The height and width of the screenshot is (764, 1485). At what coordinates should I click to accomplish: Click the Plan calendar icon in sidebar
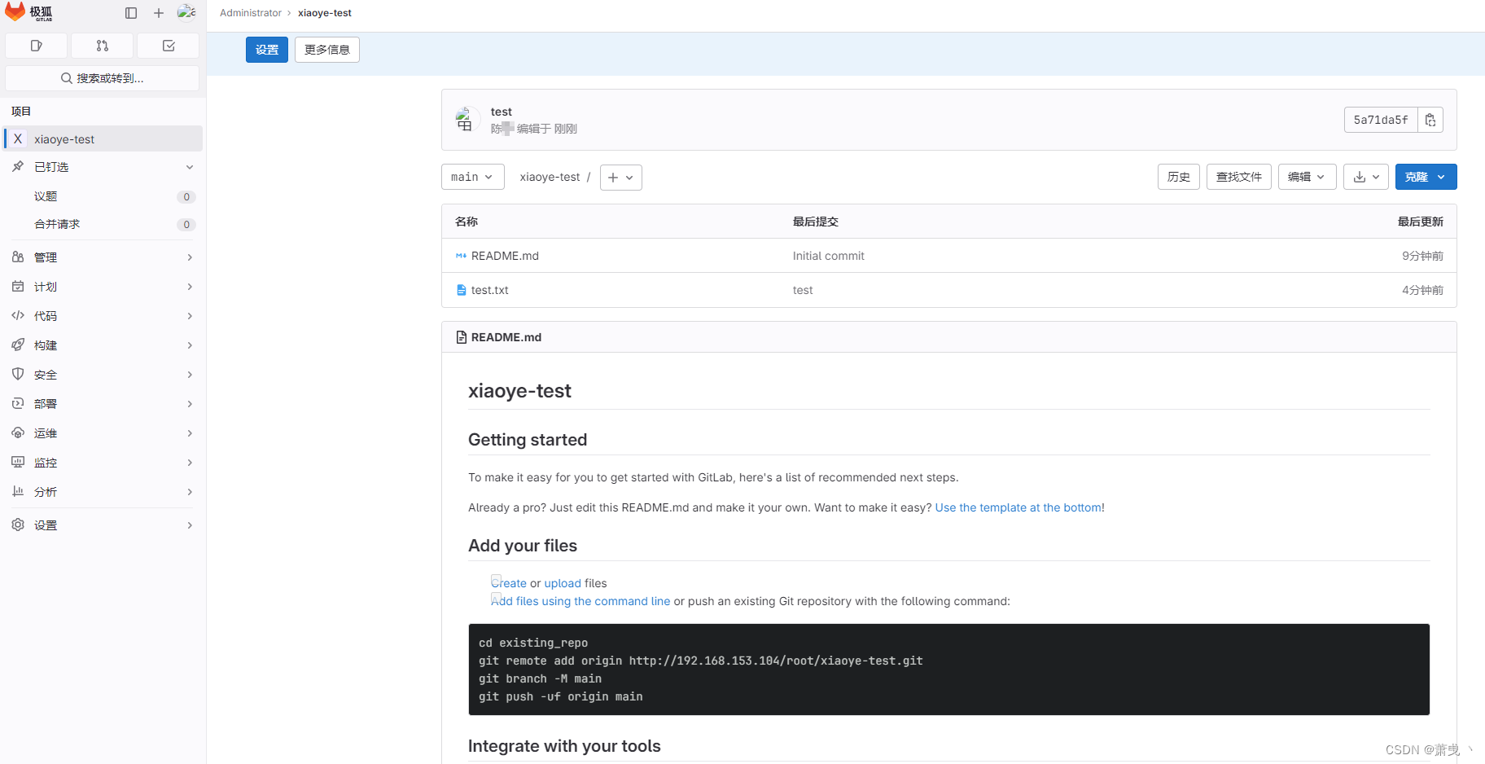point(18,286)
